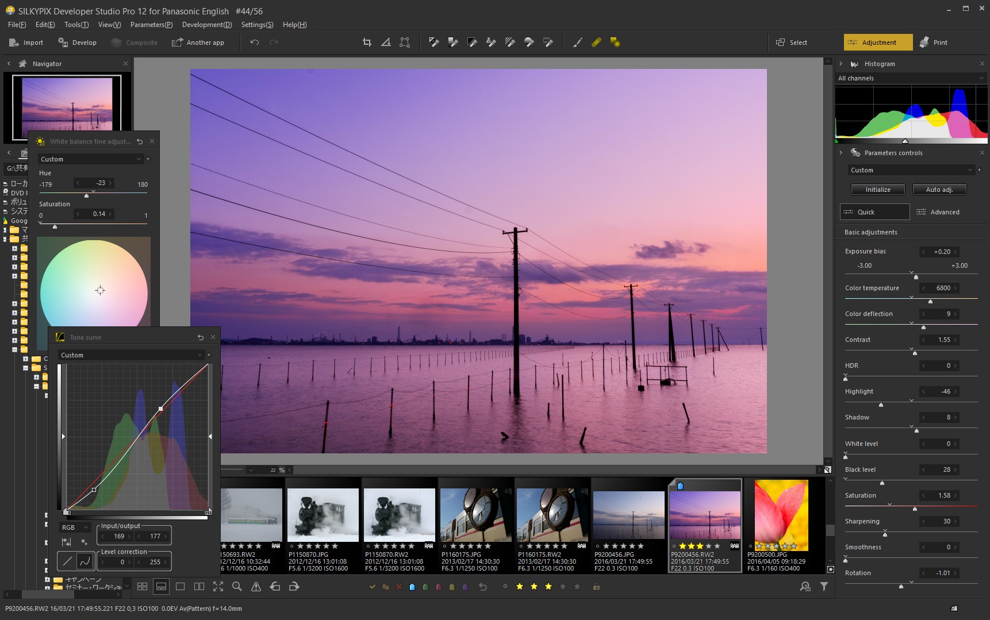Click the Highlight slider track
Image resolution: width=990 pixels, height=620 pixels.
pyautogui.click(x=911, y=402)
